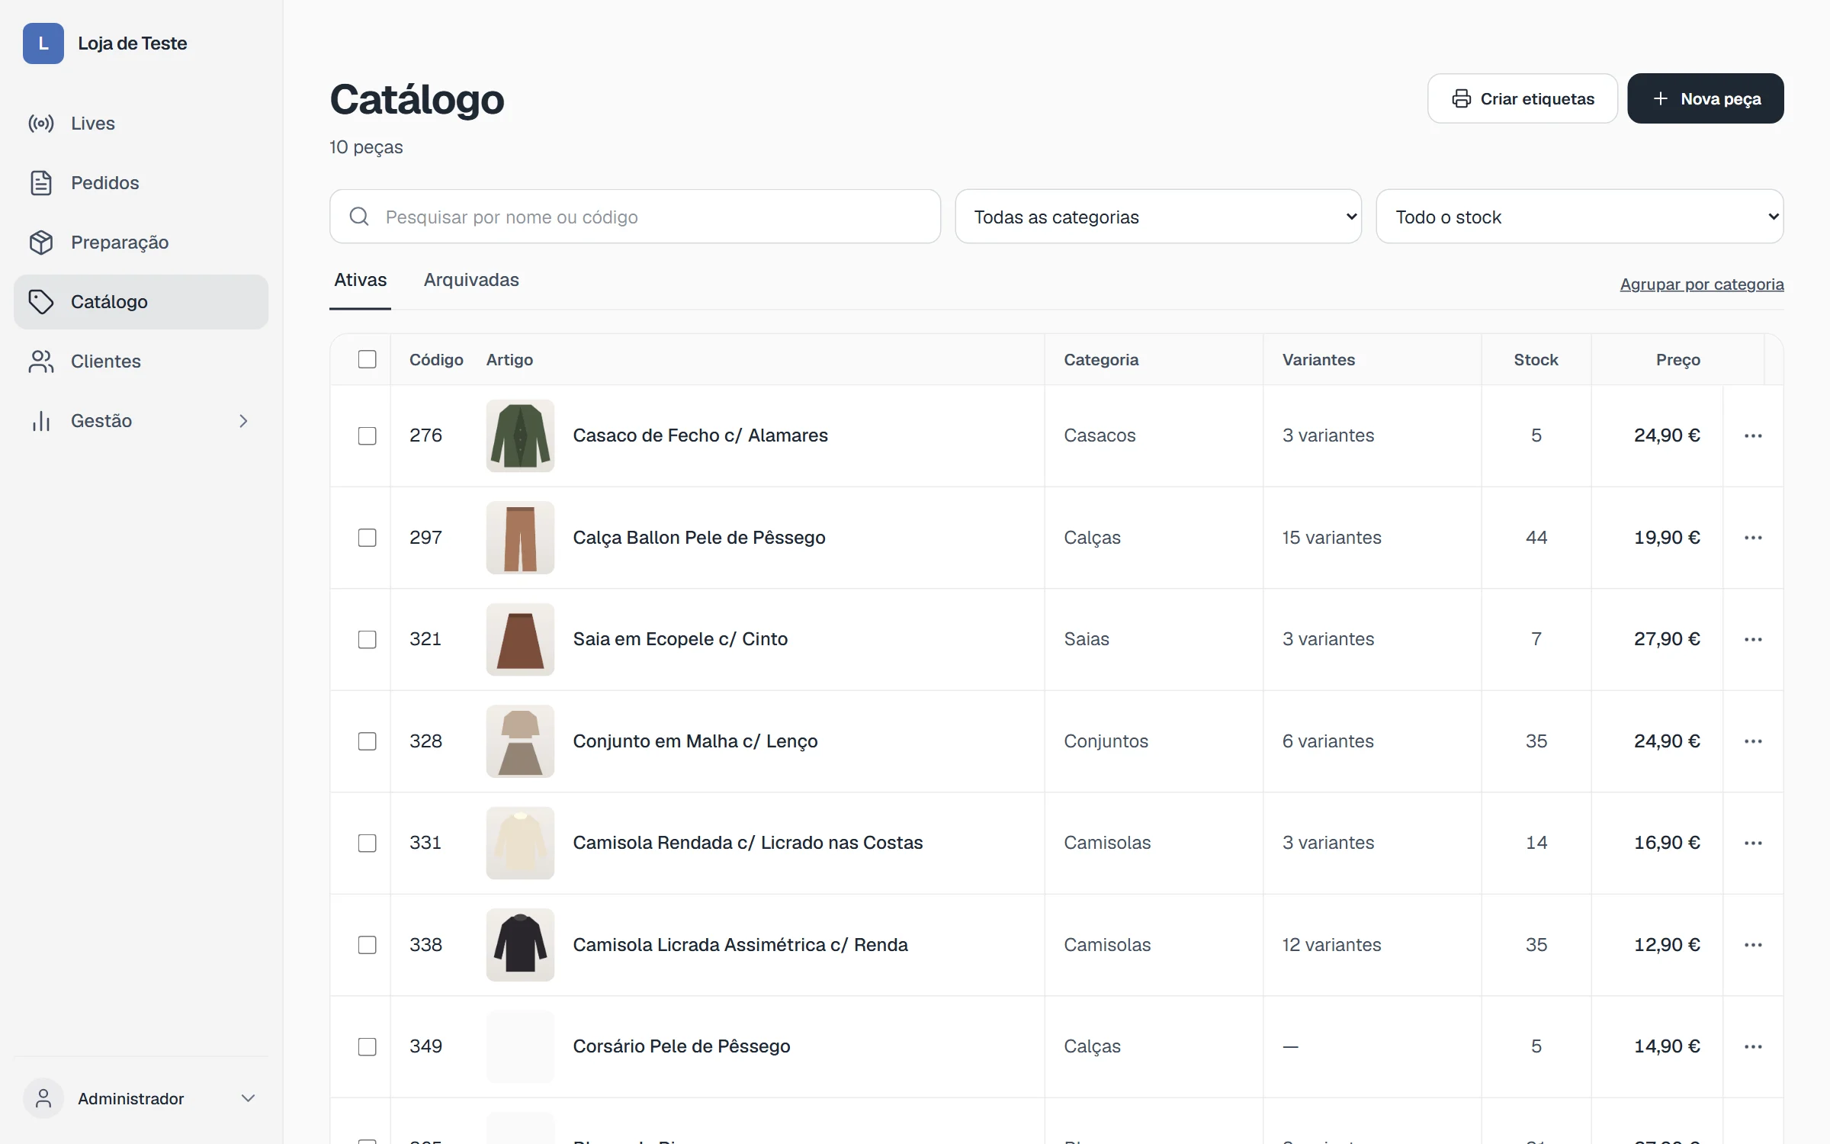Open more options for Casaco de Fecho row
Image resolution: width=1830 pixels, height=1144 pixels.
(x=1753, y=435)
